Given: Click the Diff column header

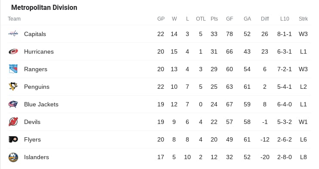Looking at the screenshot, I should point(265,19).
